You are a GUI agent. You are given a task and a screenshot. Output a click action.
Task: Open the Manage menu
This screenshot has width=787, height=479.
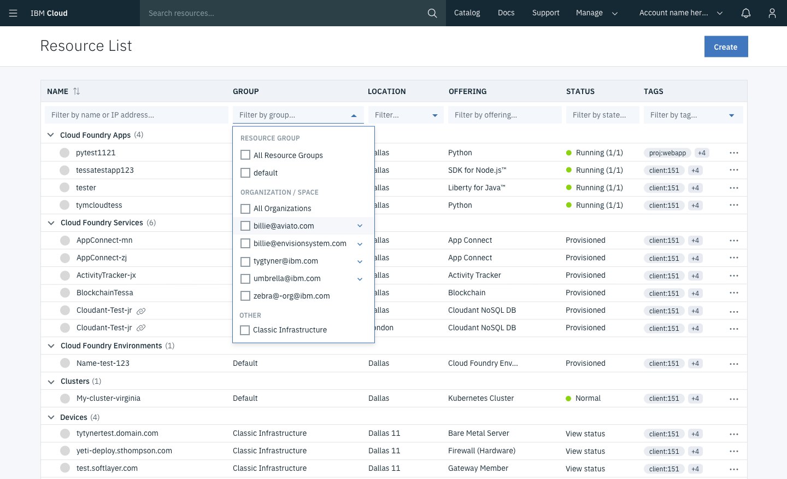[597, 13]
